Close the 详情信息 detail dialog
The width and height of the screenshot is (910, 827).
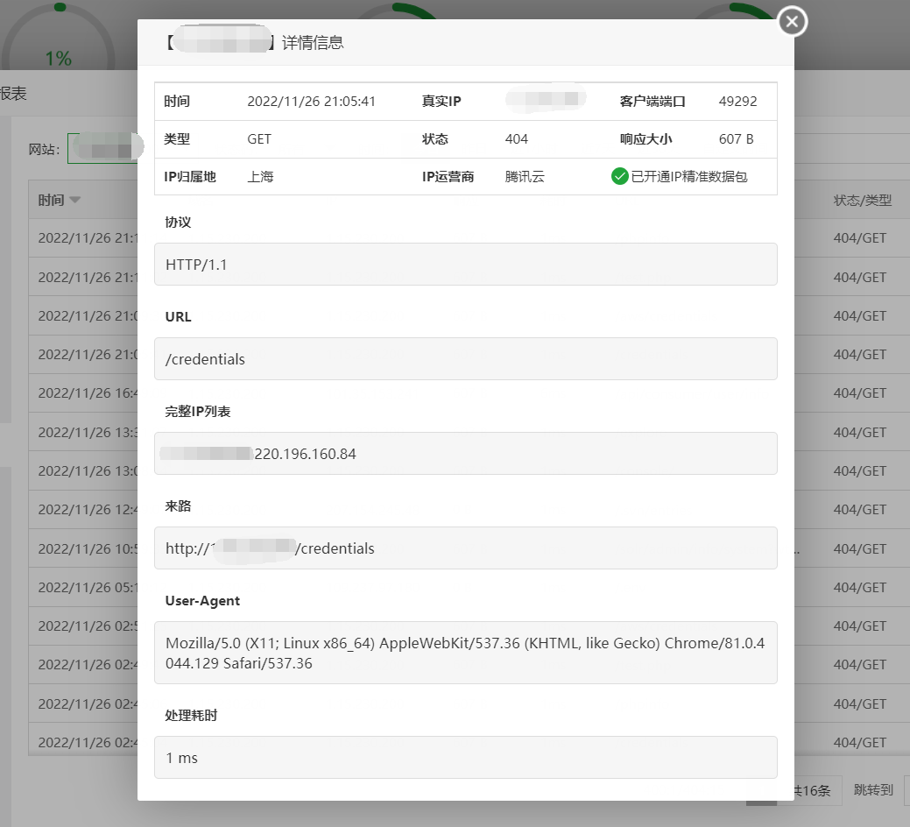tap(791, 22)
